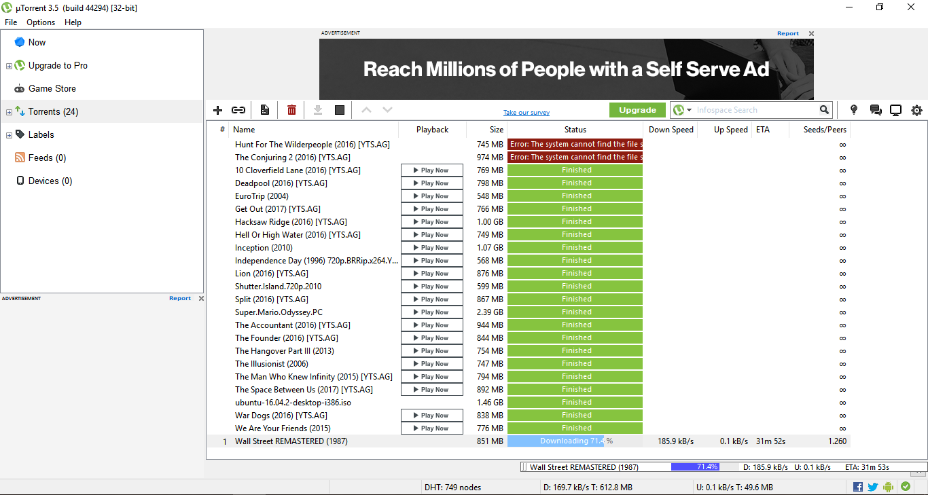Click upload speed stats in status bar
The image size is (928, 495).
click(735, 488)
